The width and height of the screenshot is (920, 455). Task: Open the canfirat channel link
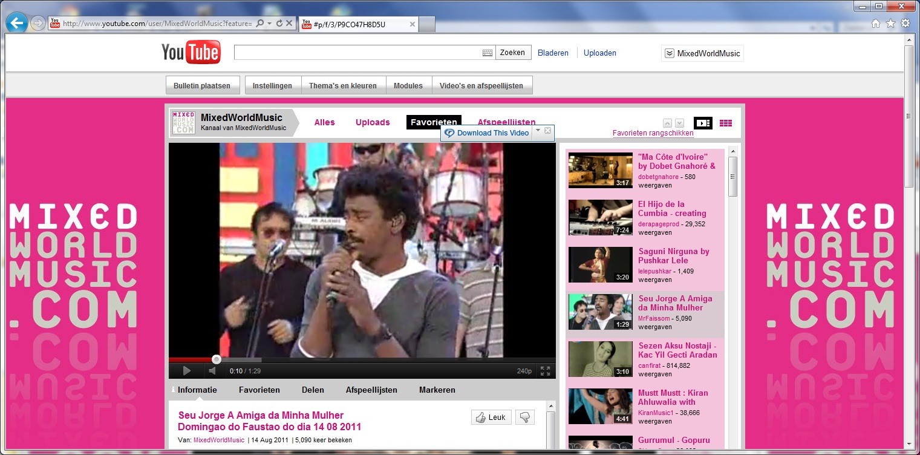pyautogui.click(x=651, y=366)
